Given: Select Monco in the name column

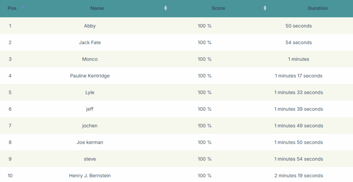Looking at the screenshot, I should (90, 59).
